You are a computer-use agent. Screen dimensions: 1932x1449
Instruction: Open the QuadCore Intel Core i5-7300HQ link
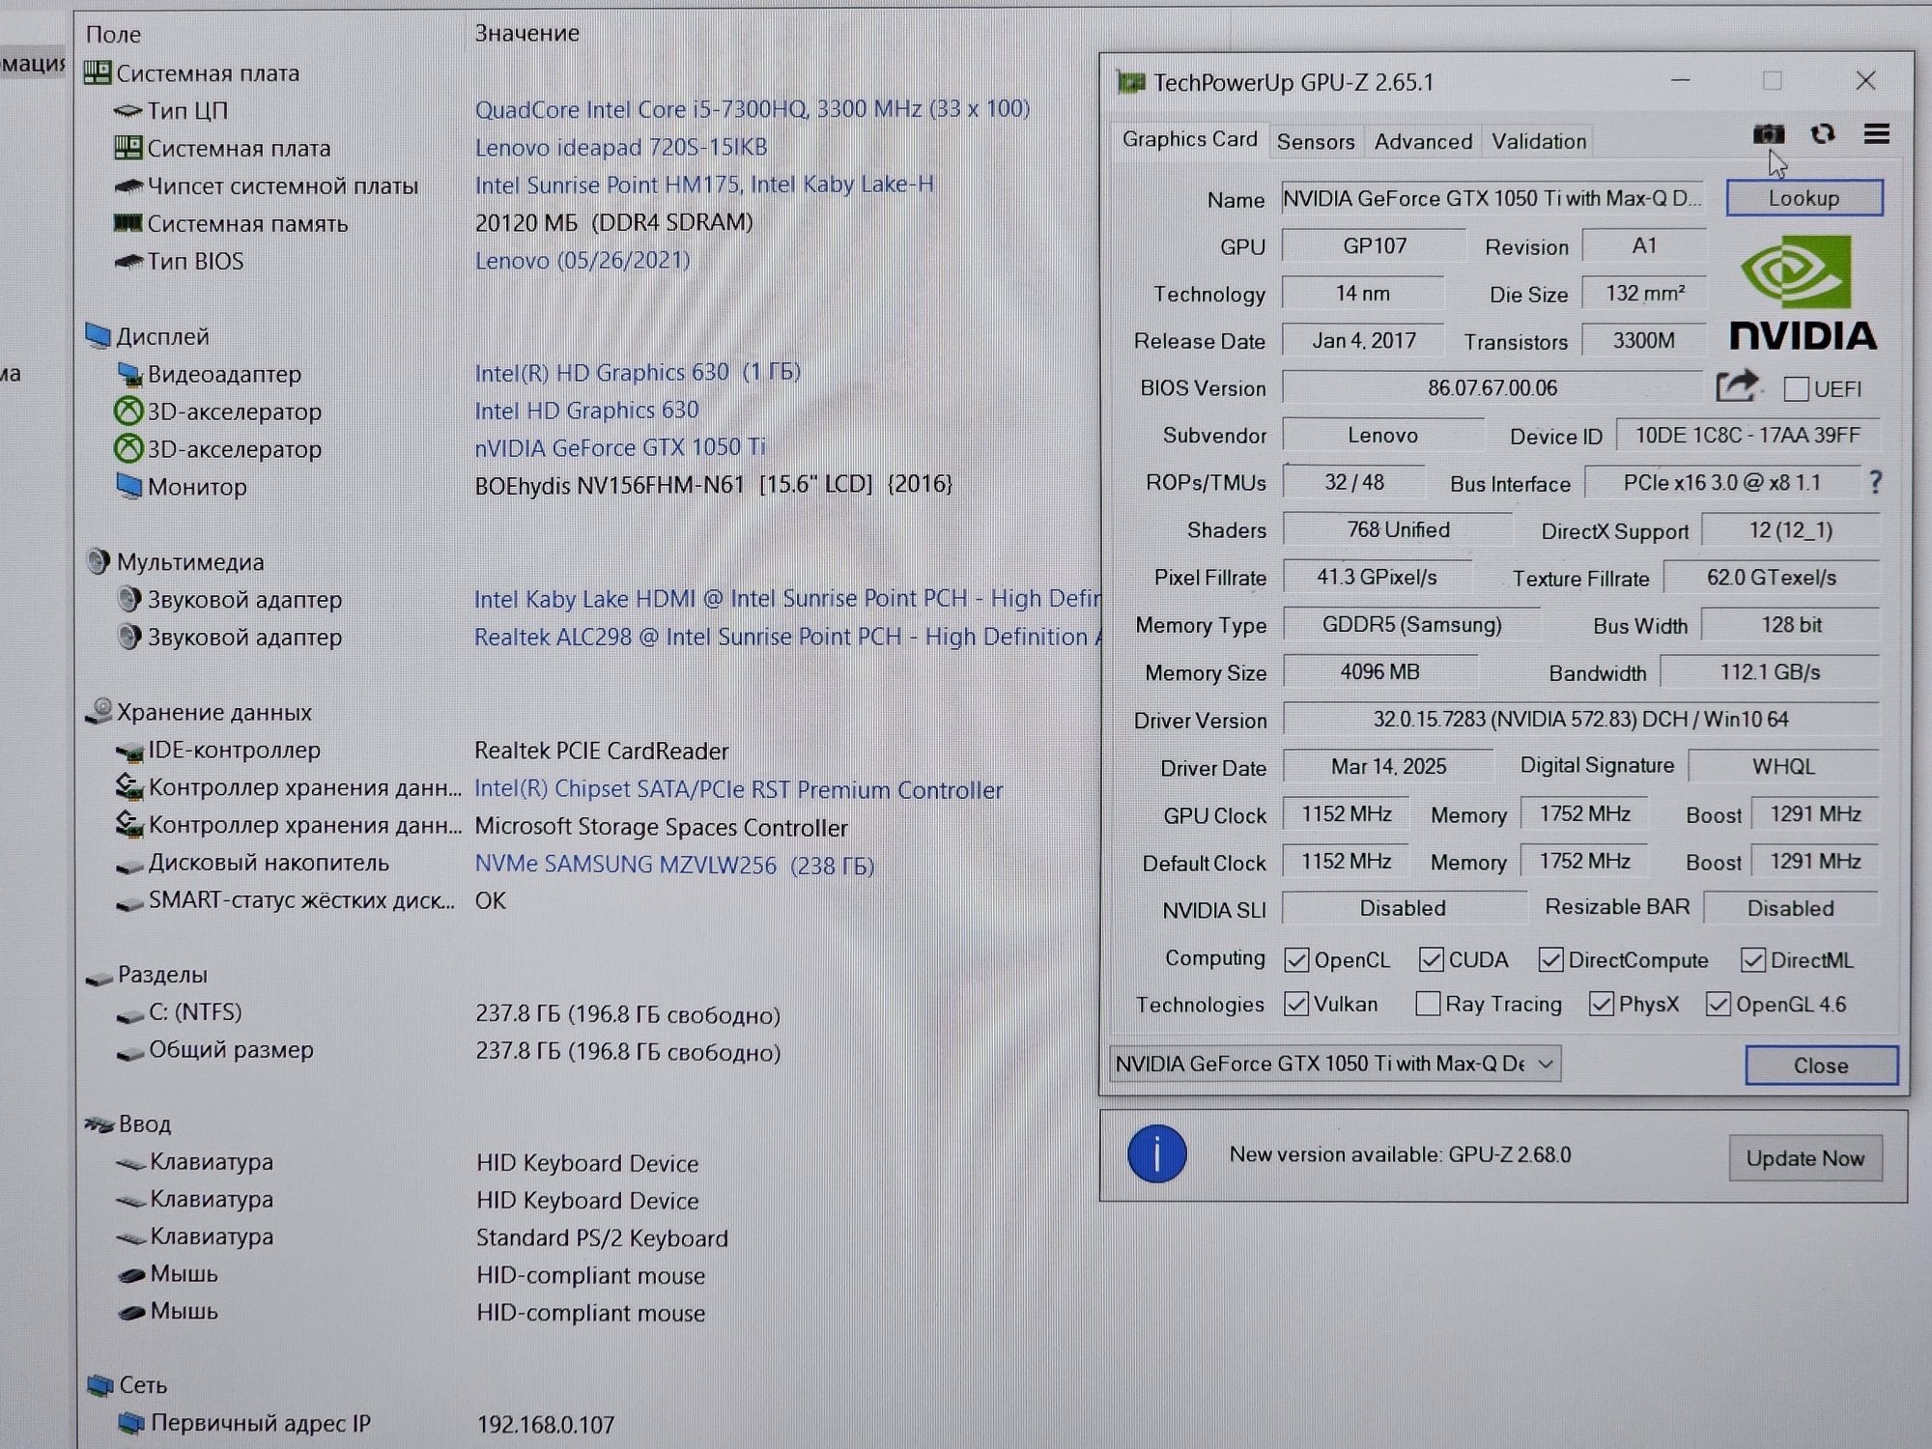(x=752, y=108)
